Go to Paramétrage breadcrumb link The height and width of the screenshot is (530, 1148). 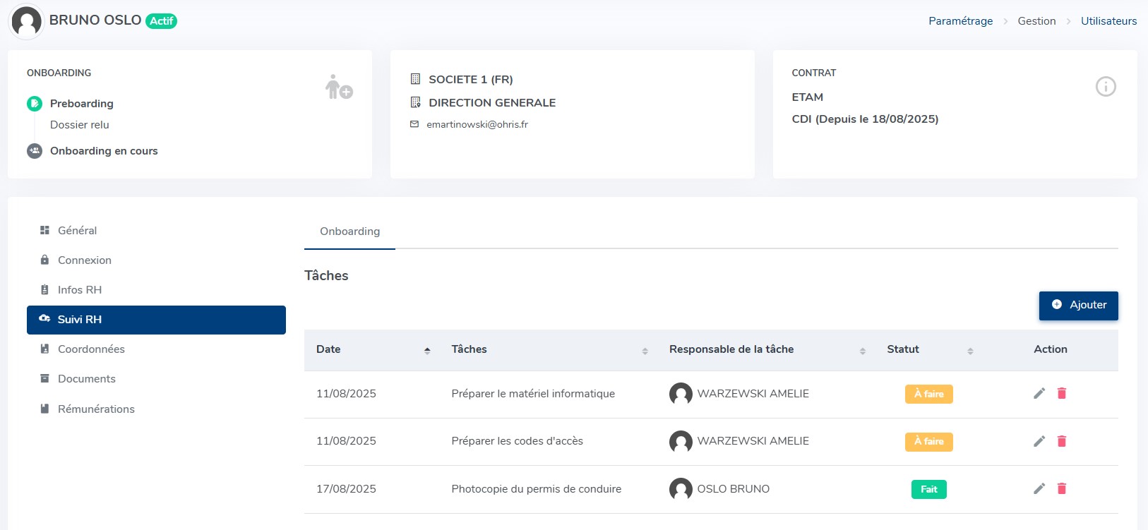960,21
